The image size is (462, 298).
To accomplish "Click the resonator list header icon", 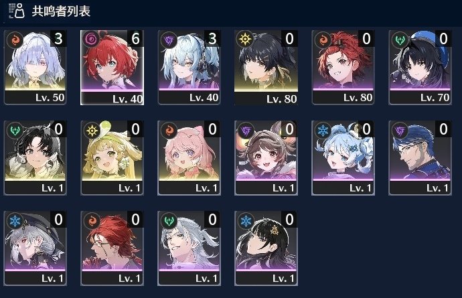I will tap(17, 11).
